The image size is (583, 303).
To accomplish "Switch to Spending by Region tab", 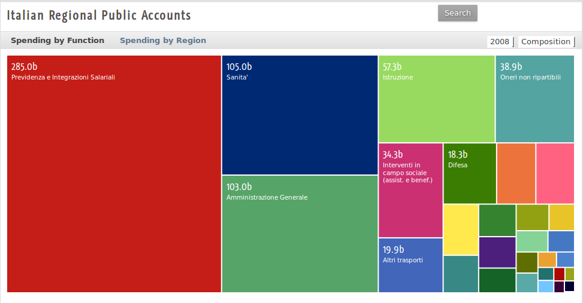I will click(163, 41).
